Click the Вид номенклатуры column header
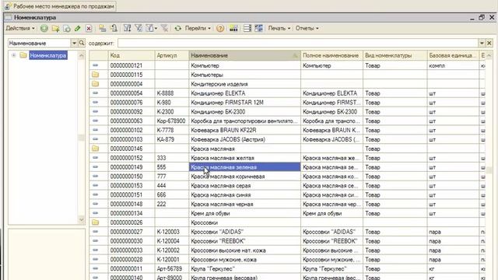 click(395, 55)
